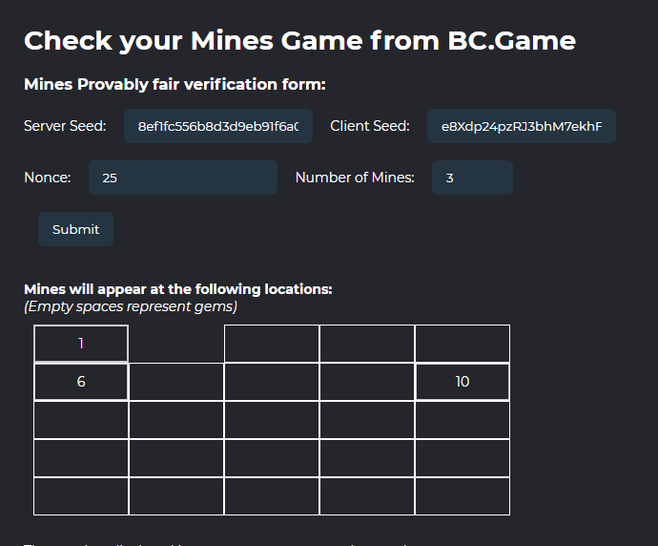658x546 pixels.
Task: Click the cell immediately right of mine 6
Action: click(x=176, y=382)
